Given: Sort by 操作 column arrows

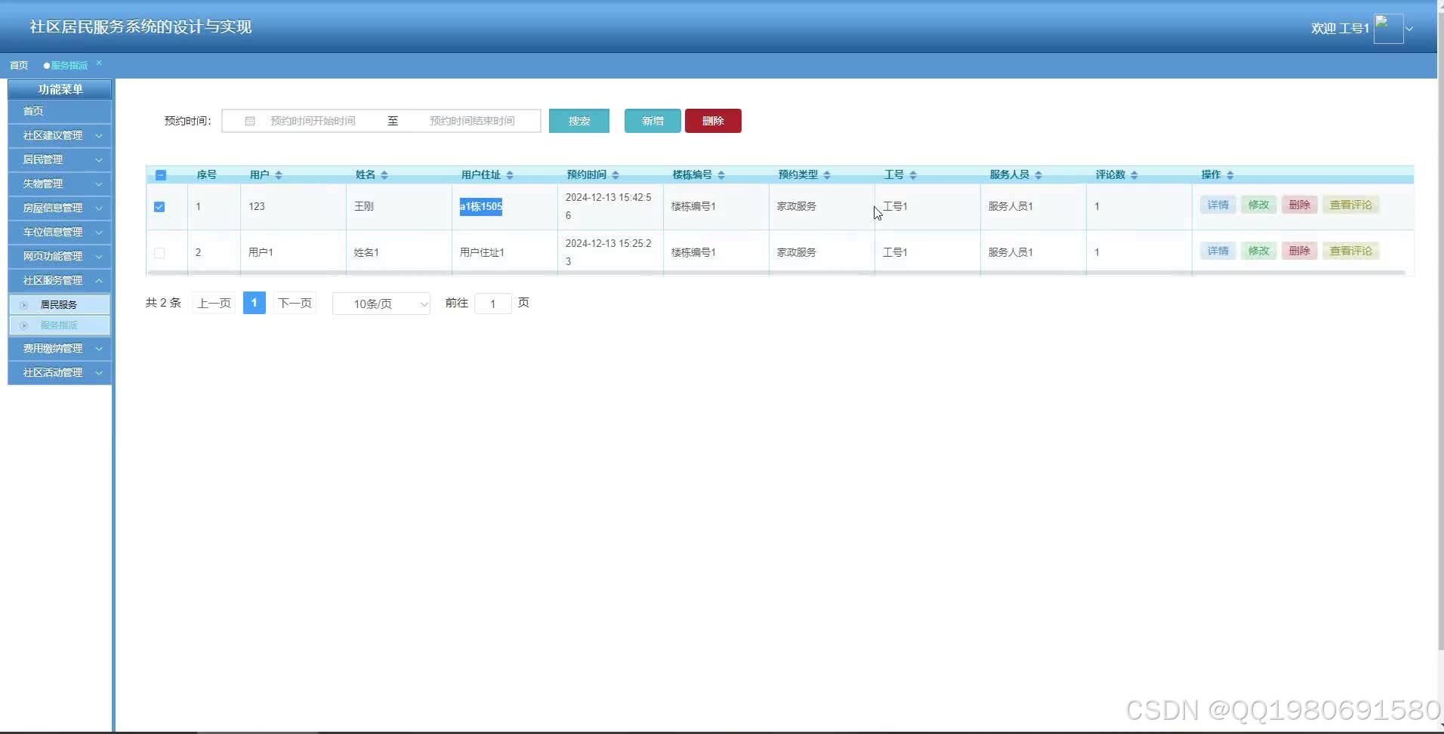Looking at the screenshot, I should (x=1230, y=175).
